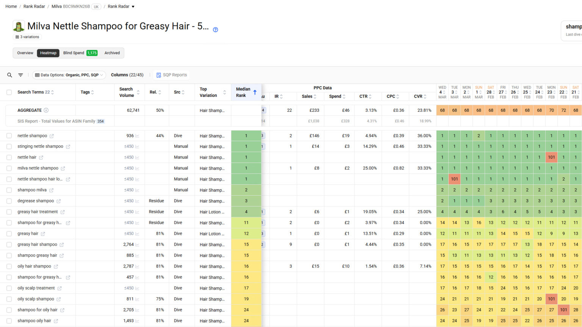This screenshot has height=327, width=582.
Task: Check the stinging nettle shampoo row checkbox
Action: (x=9, y=146)
